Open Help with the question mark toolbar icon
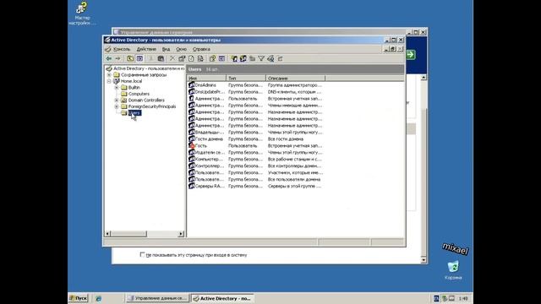 [x=212, y=58]
